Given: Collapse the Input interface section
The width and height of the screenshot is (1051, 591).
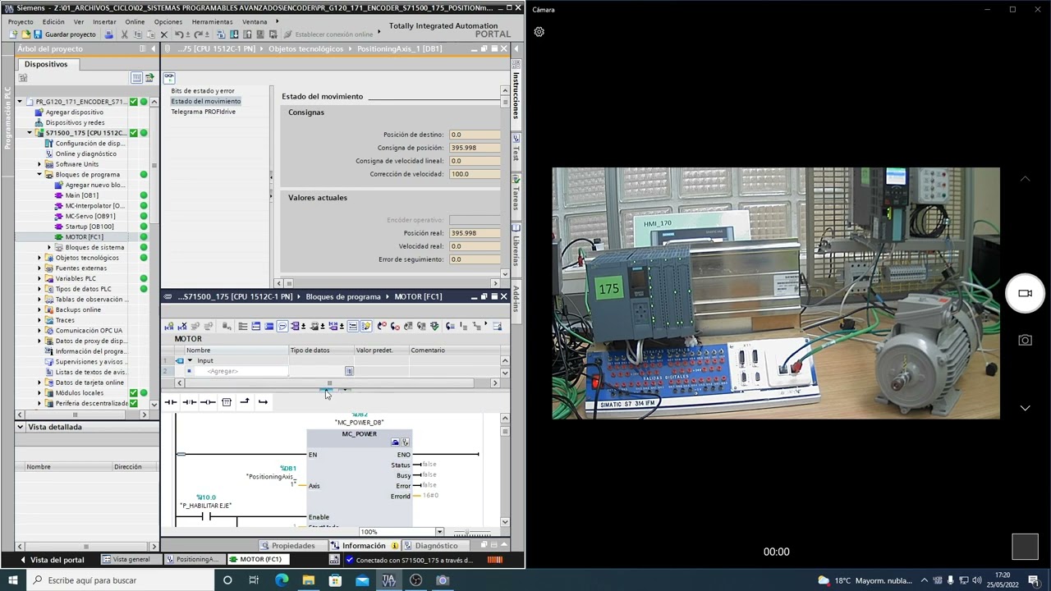Looking at the screenshot, I should pyautogui.click(x=190, y=360).
